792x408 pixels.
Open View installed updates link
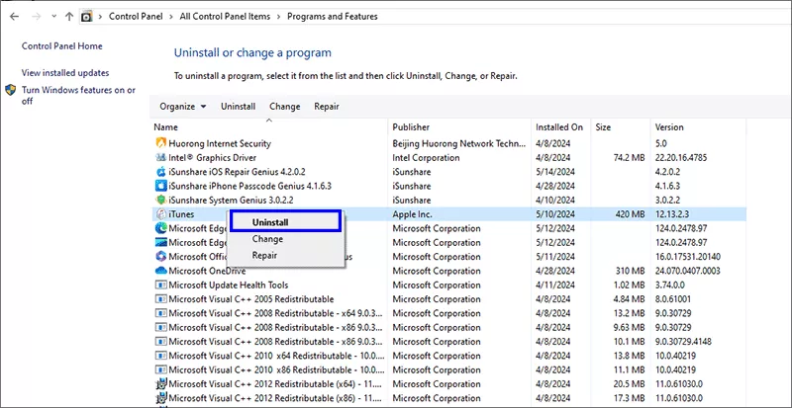pyautogui.click(x=65, y=73)
